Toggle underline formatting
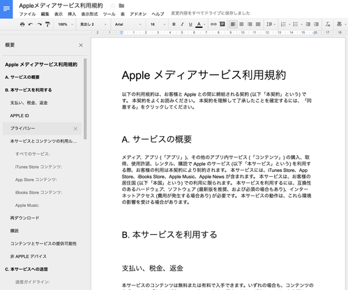 (190, 24)
